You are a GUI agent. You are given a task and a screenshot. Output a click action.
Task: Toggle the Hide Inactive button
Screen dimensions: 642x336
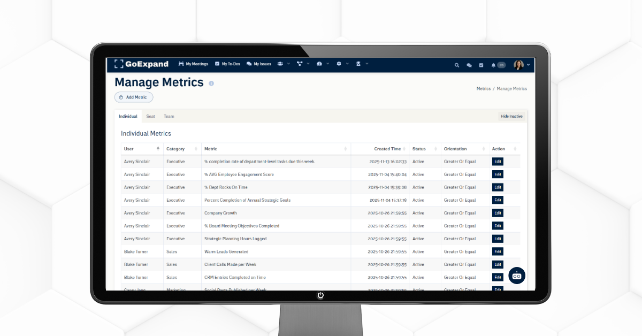[x=511, y=116]
